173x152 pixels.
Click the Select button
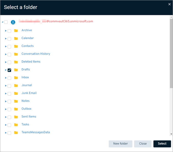(162, 144)
